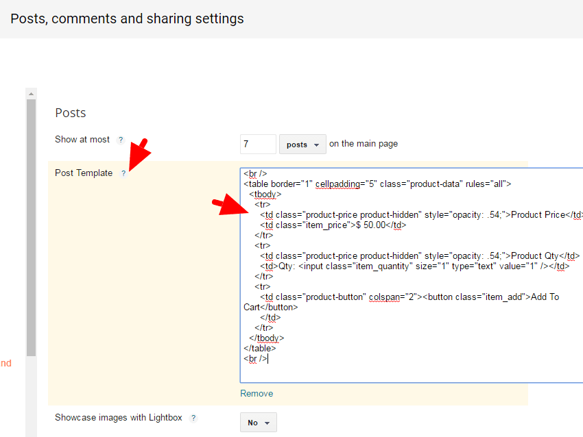Image resolution: width=583 pixels, height=437 pixels.
Task: Click the Add To Cart text in code
Action: pos(545,297)
